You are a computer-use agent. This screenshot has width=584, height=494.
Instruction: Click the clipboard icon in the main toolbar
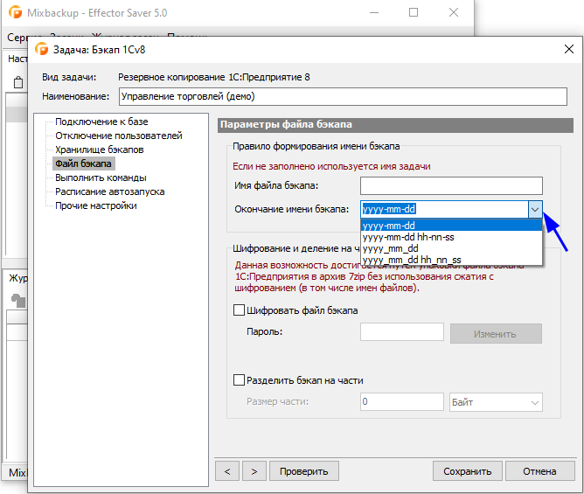click(18, 82)
